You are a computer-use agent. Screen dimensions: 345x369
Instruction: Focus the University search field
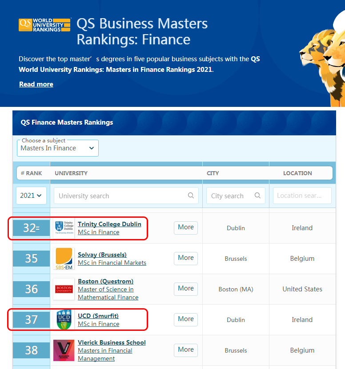120,196
